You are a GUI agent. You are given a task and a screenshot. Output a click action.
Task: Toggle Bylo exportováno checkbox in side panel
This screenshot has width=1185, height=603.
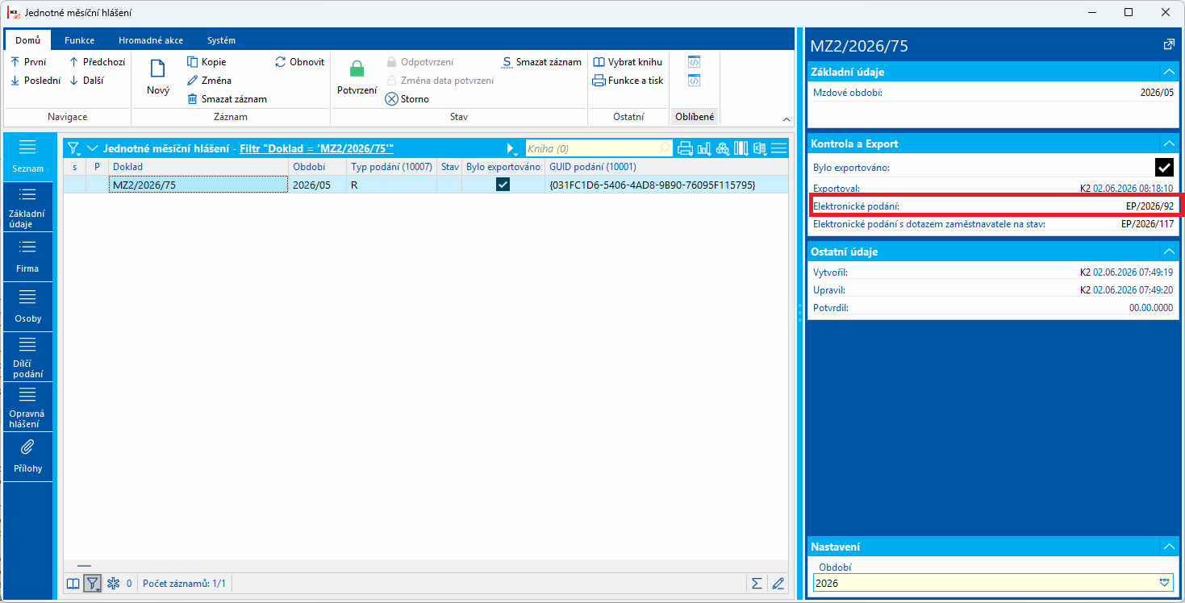[x=1164, y=167]
